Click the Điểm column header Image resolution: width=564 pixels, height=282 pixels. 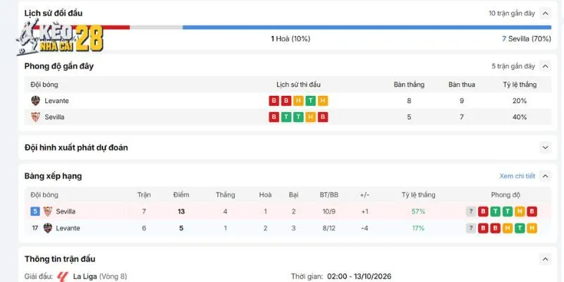coord(181,195)
